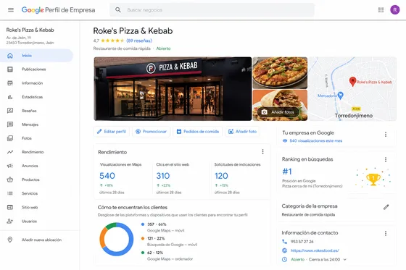Click the Añadir foto button
The image size is (406, 270).
(x=242, y=131)
